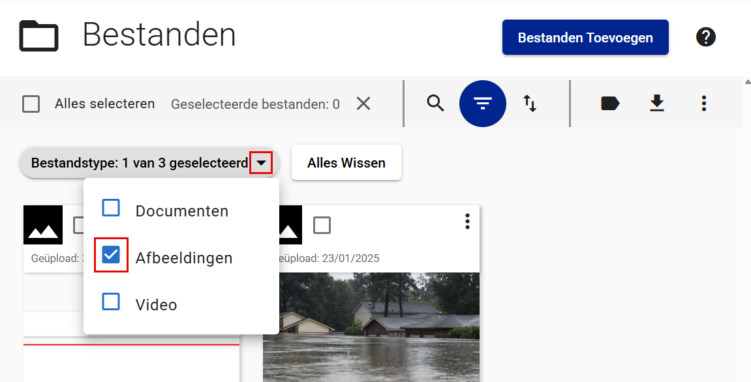Open the flood image card's three-dot menu
The height and width of the screenshot is (382, 751).
(x=467, y=222)
